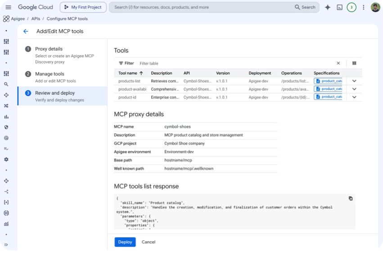This screenshot has height=257, width=383.
Task: Click the Search button in top bar
Action: [x=305, y=7]
